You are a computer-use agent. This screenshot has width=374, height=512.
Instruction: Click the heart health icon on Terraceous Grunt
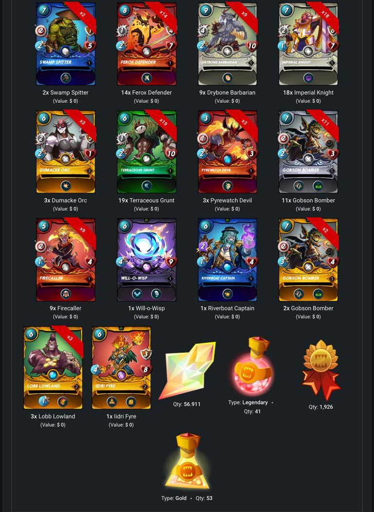(x=170, y=153)
